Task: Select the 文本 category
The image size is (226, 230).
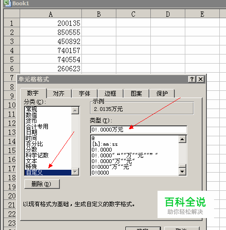Action: [x=48, y=161]
